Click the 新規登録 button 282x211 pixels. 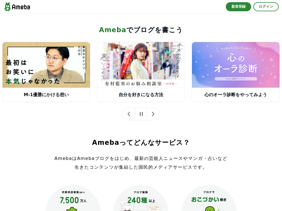pos(238,7)
